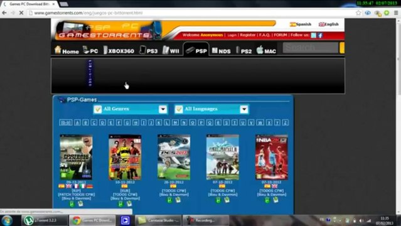This screenshot has height=226, width=401.
Task: Filter games by letter A
Action: point(77,122)
